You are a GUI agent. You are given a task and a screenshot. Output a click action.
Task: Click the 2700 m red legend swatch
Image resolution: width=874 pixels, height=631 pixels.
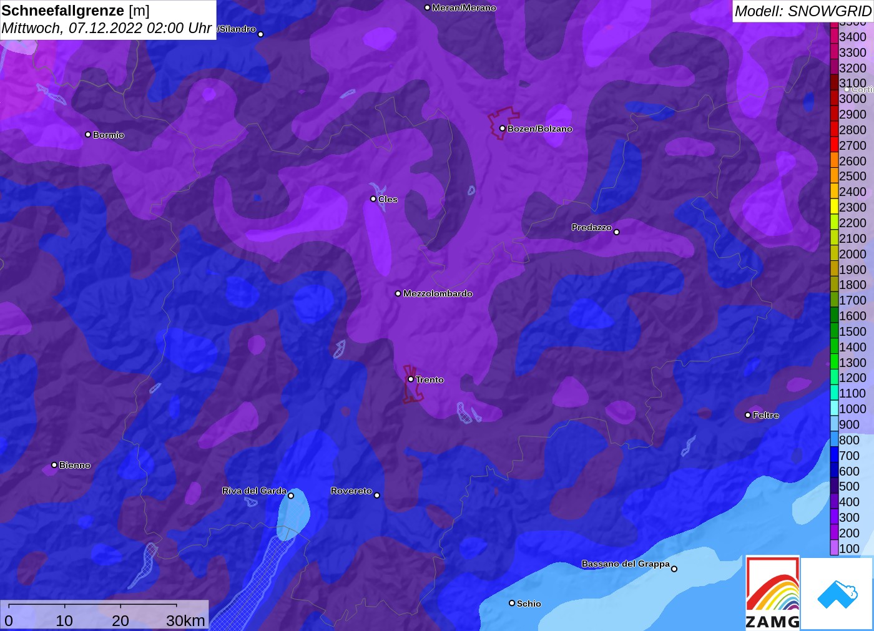834,145
